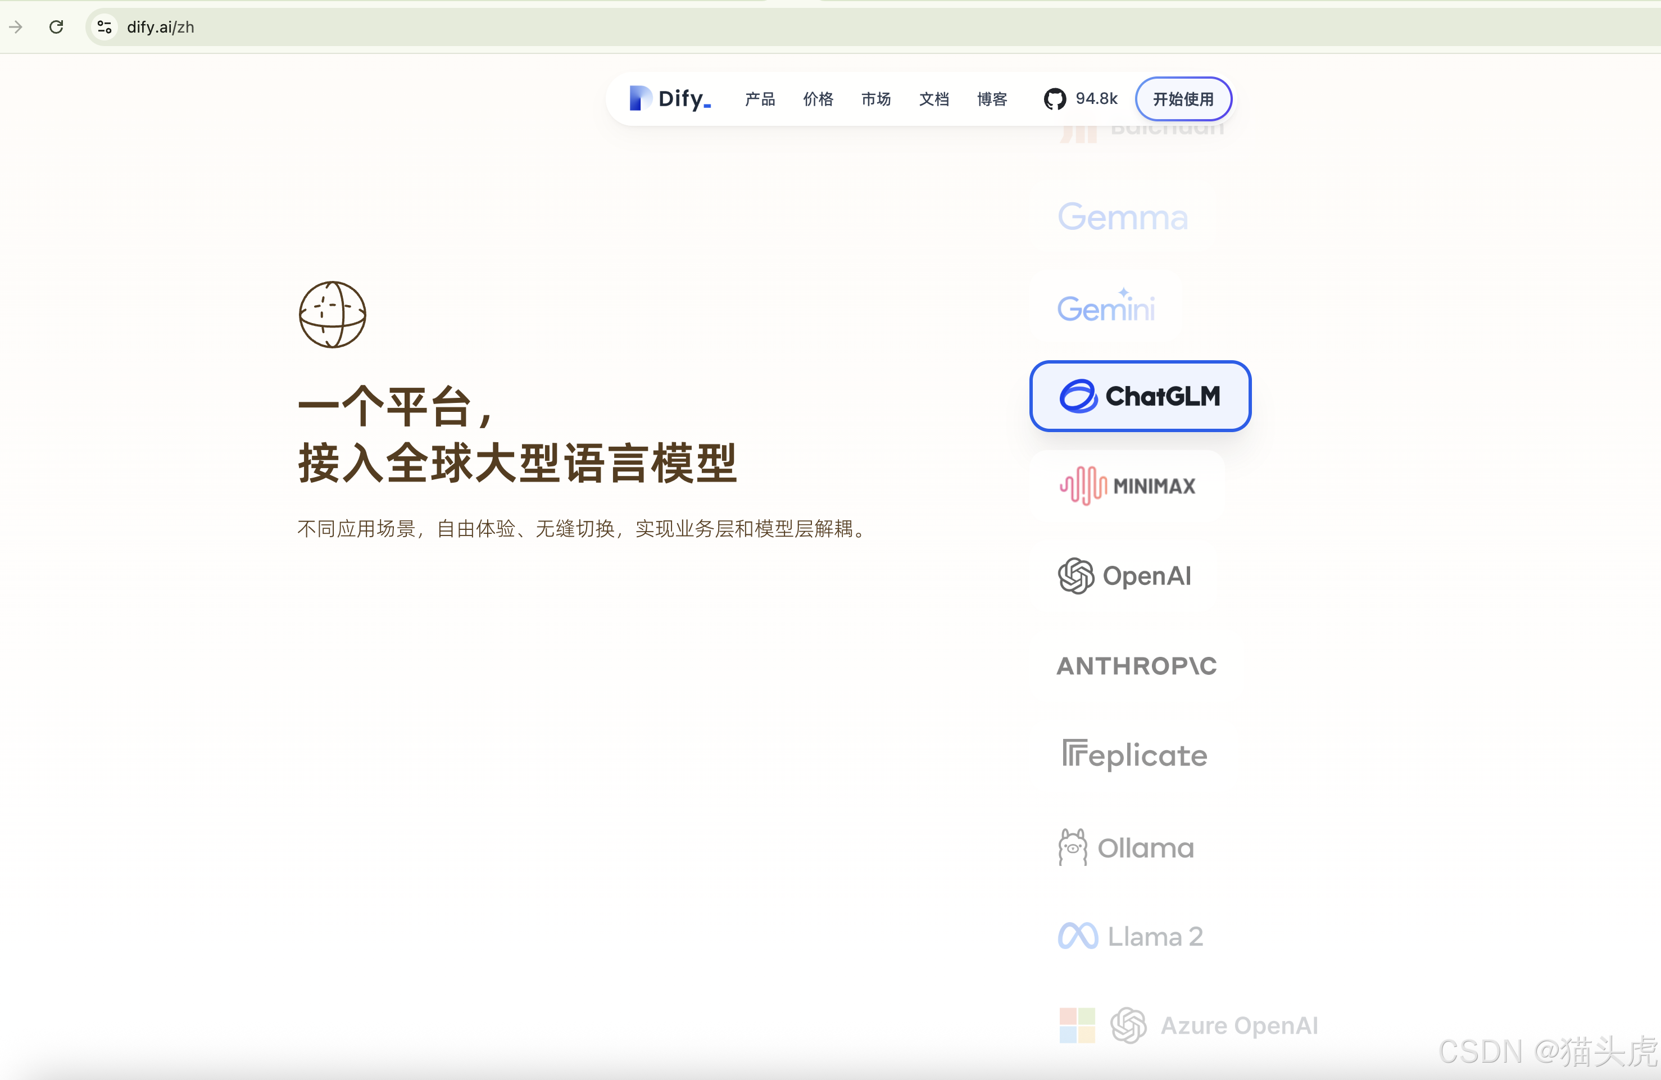This screenshot has width=1661, height=1080.
Task: Open GitHub icon with 94.8k stars
Action: coord(1055,99)
